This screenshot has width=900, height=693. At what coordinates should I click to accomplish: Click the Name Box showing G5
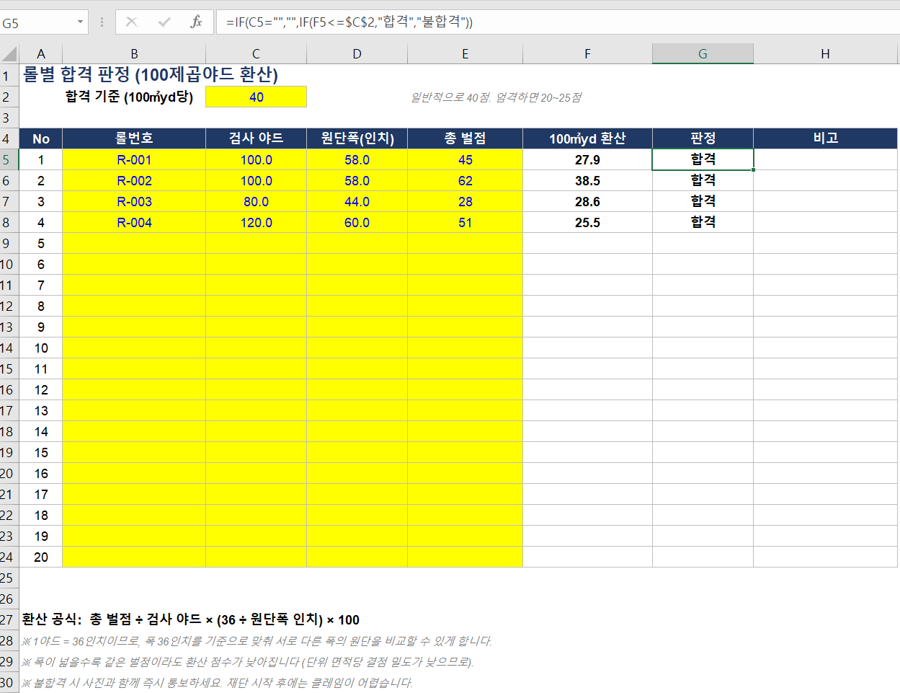[x=37, y=22]
